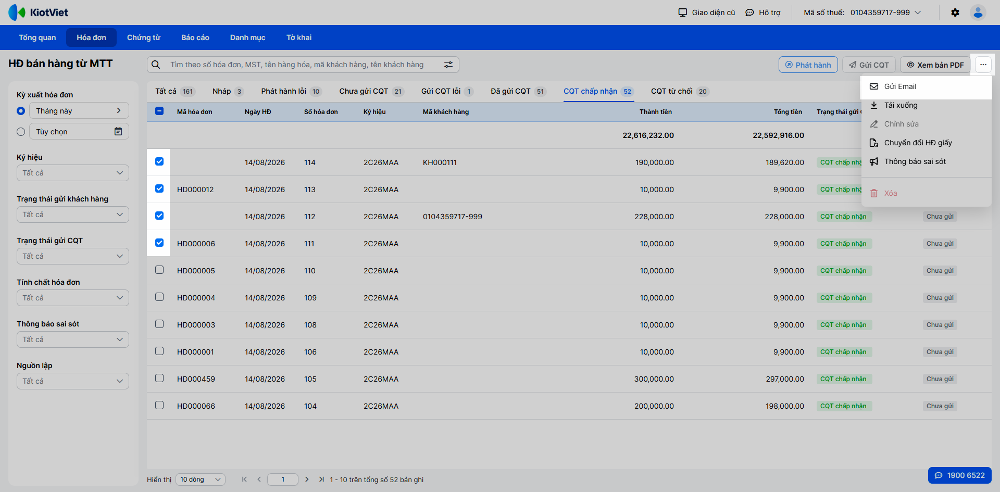Choose Chuyển đổi HĐ giấy menu item
The height and width of the screenshot is (492, 1000).
point(926,143)
